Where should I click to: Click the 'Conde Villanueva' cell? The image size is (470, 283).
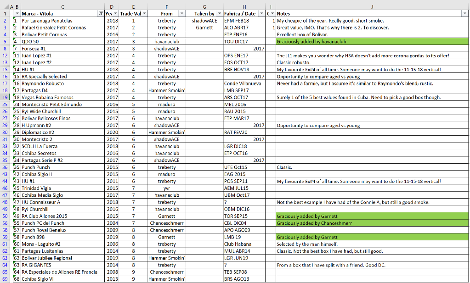click(244, 83)
